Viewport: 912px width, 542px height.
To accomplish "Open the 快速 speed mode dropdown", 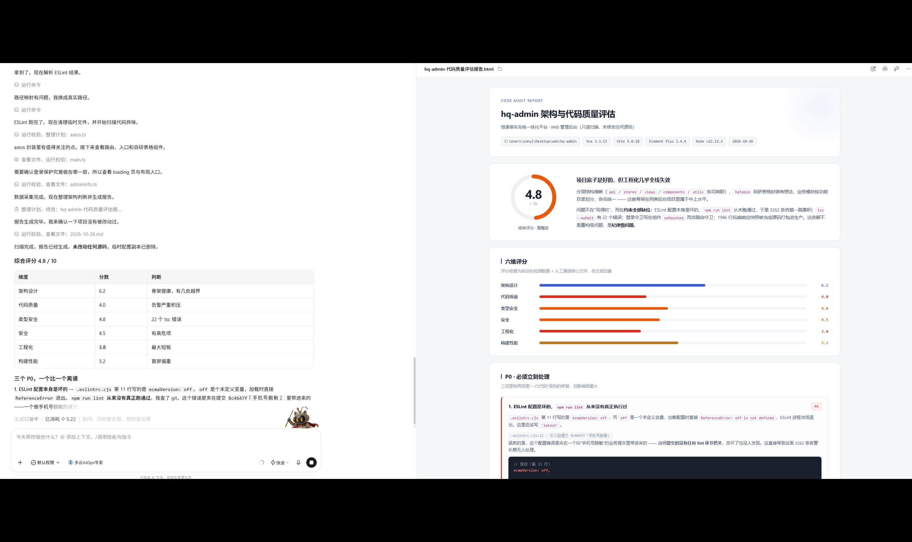I will 280,462.
